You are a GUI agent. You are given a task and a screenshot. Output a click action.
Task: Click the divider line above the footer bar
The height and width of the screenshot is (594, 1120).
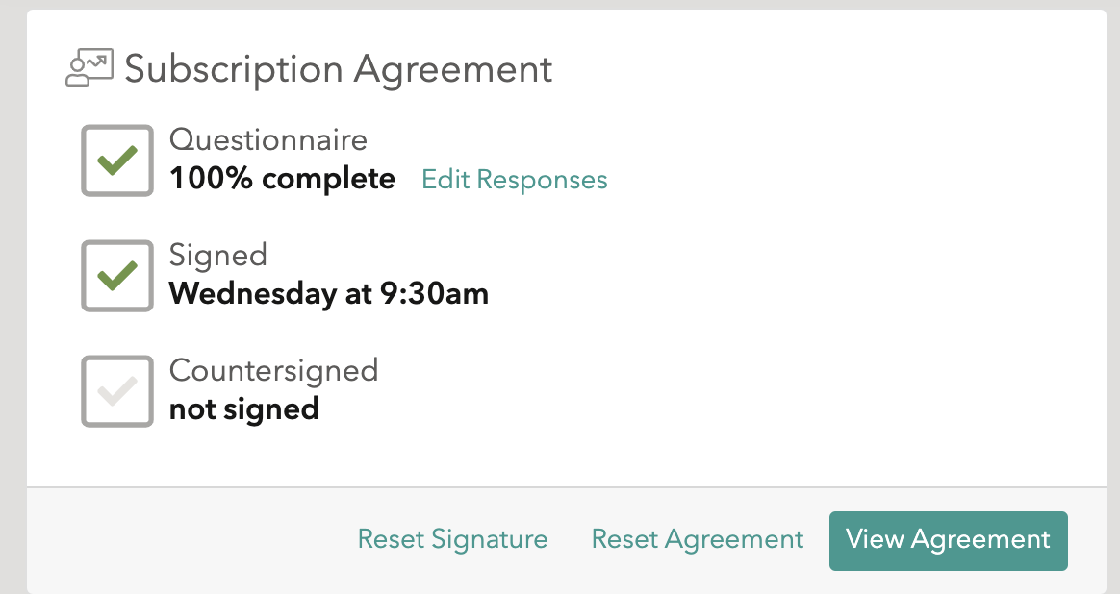(x=567, y=487)
